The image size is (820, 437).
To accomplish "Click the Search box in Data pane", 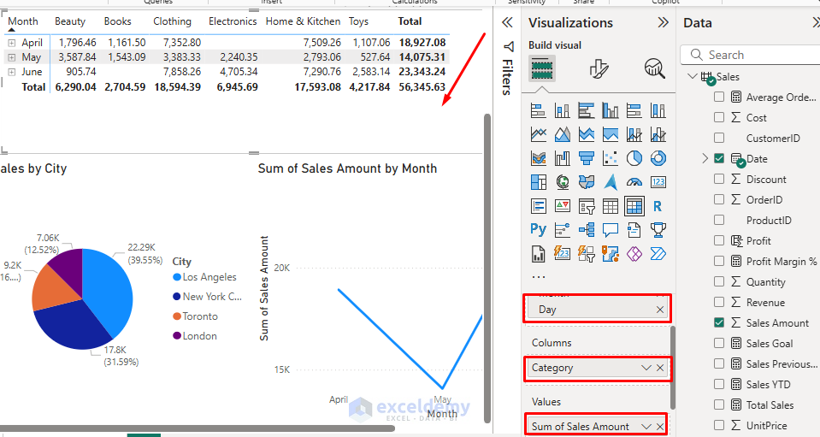I will coord(751,55).
